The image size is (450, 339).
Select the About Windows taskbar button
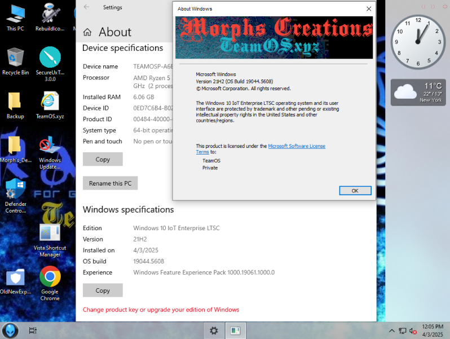coord(235,331)
